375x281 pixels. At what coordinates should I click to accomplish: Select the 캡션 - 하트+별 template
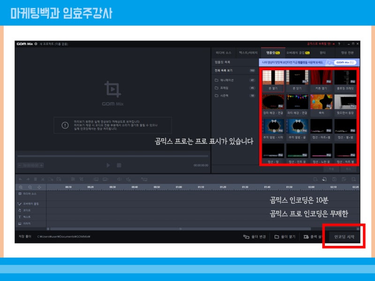coord(321,130)
